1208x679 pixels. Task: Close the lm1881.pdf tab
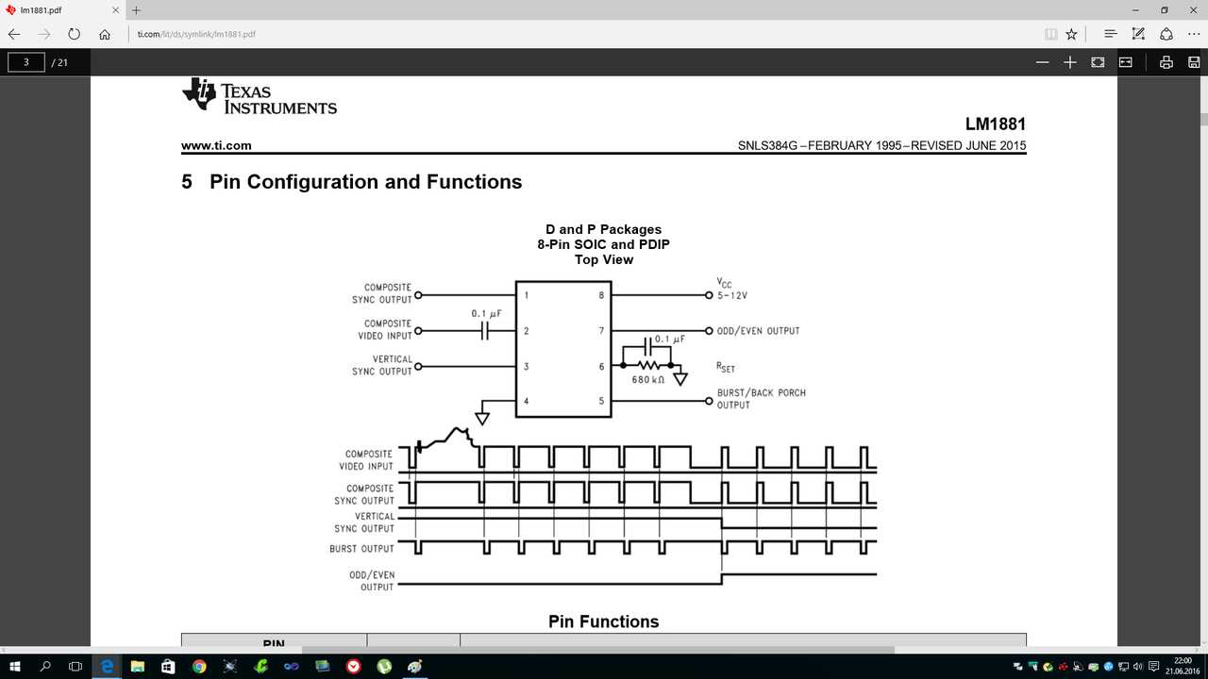click(114, 10)
